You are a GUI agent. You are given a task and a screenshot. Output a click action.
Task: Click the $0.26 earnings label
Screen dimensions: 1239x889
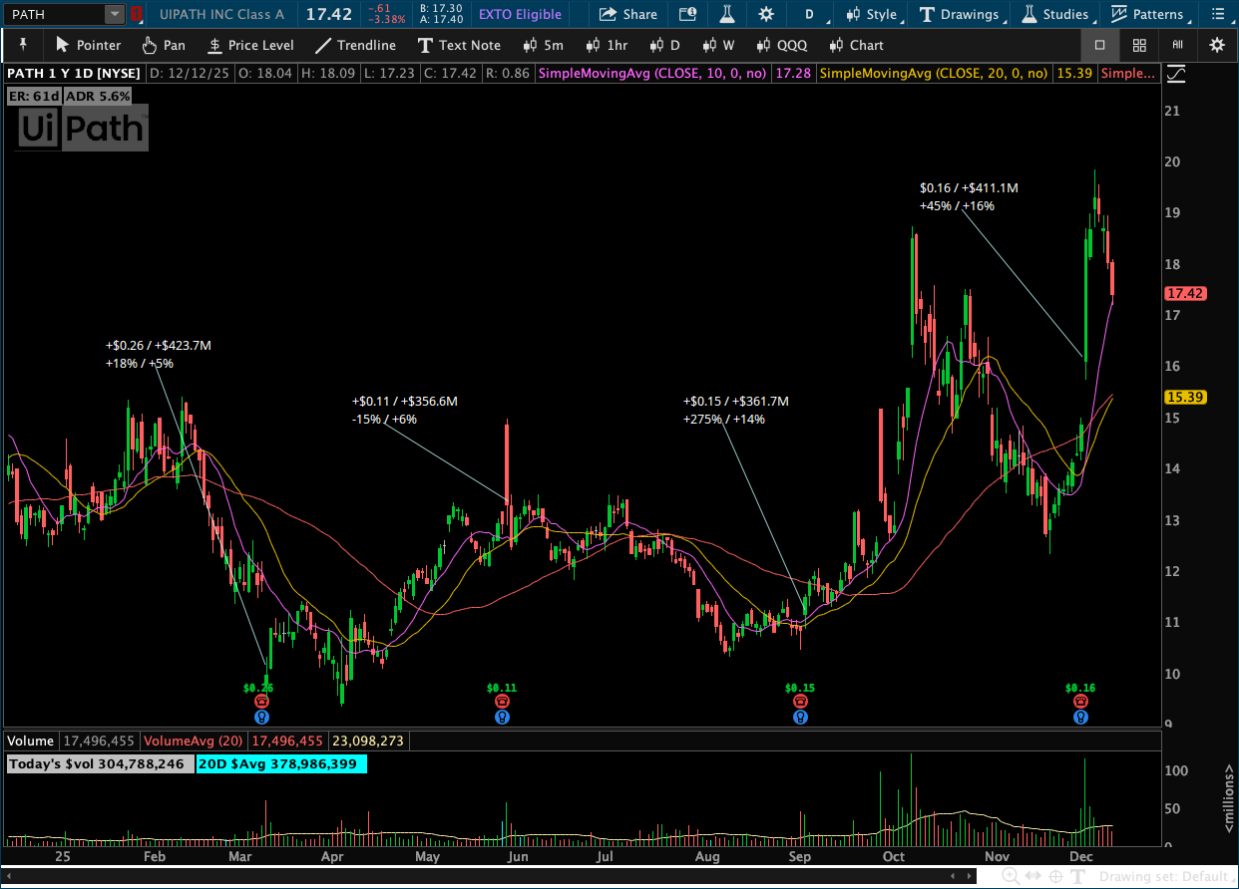click(258, 688)
